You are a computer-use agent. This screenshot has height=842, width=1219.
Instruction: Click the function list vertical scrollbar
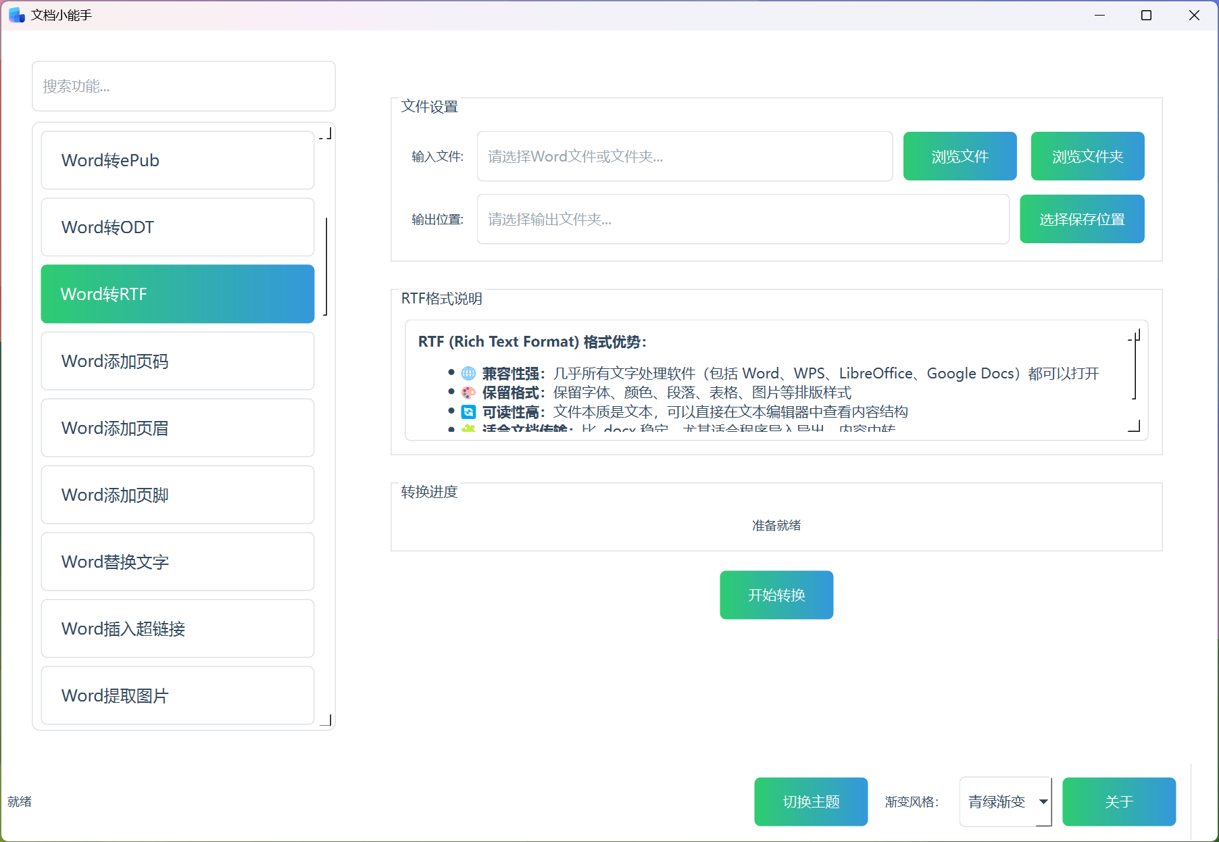[326, 266]
